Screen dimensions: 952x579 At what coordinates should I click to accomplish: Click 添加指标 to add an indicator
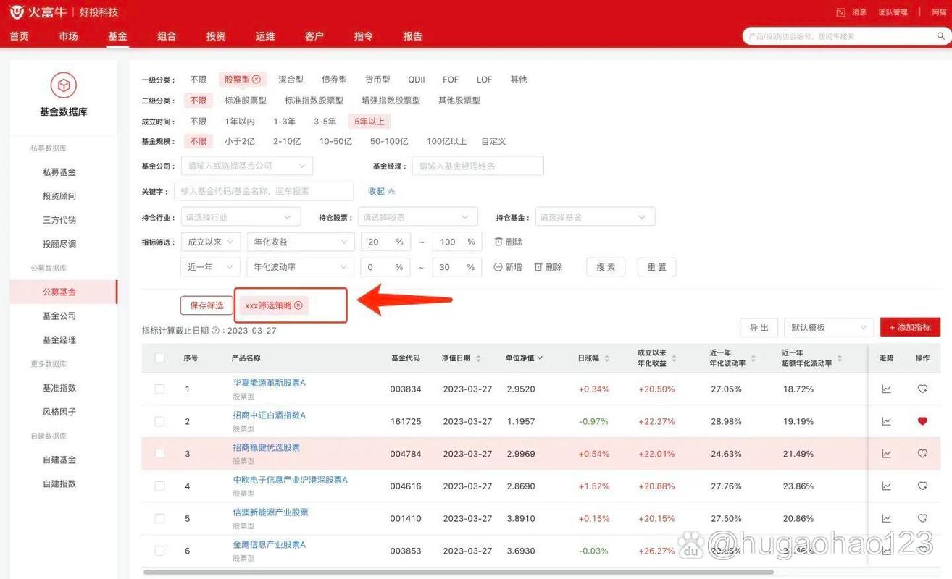point(910,327)
